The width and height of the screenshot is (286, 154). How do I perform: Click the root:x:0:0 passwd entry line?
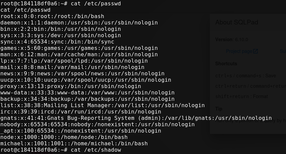[52, 16]
